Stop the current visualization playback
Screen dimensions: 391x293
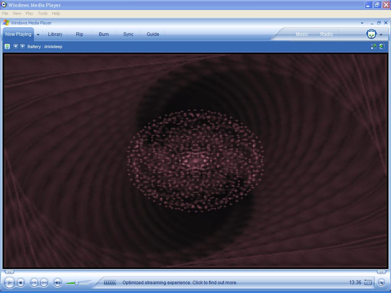point(20,282)
